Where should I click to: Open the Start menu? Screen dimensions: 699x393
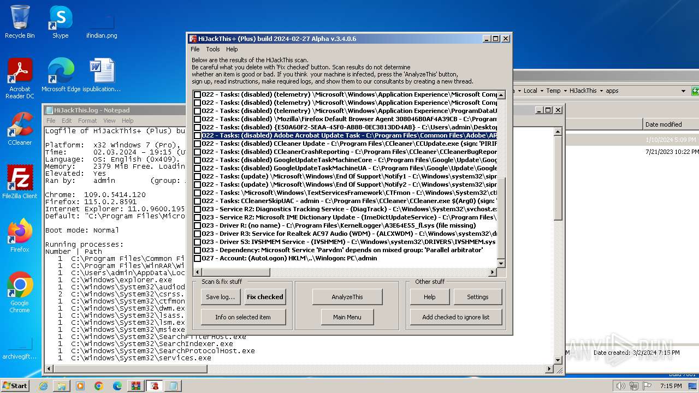(15, 385)
